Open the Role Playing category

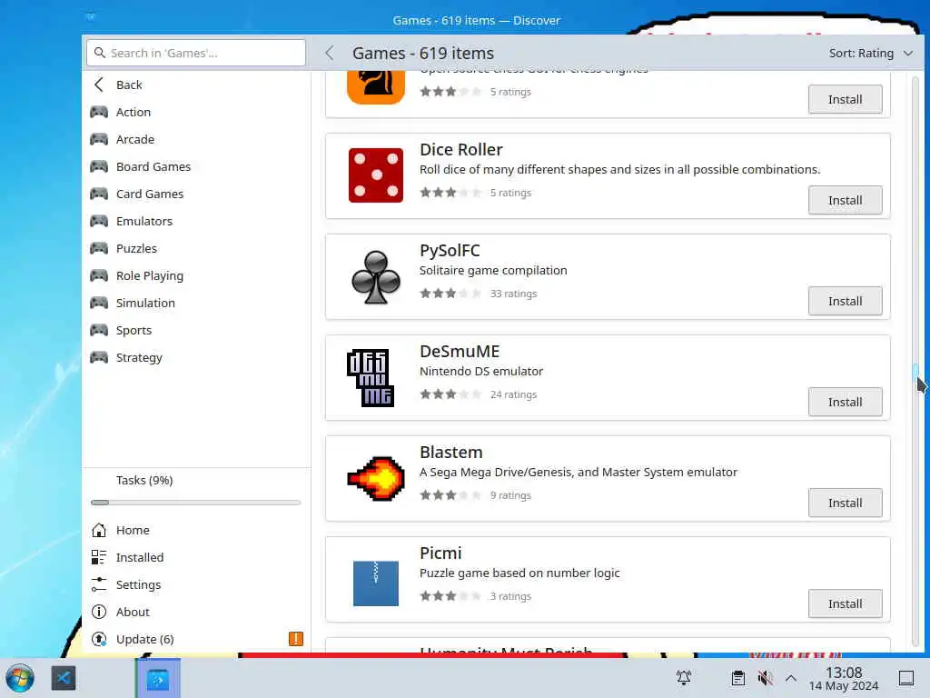click(x=196, y=276)
